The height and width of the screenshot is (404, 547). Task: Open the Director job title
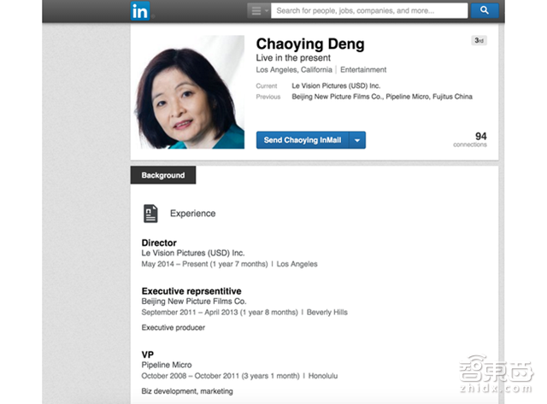coord(159,243)
